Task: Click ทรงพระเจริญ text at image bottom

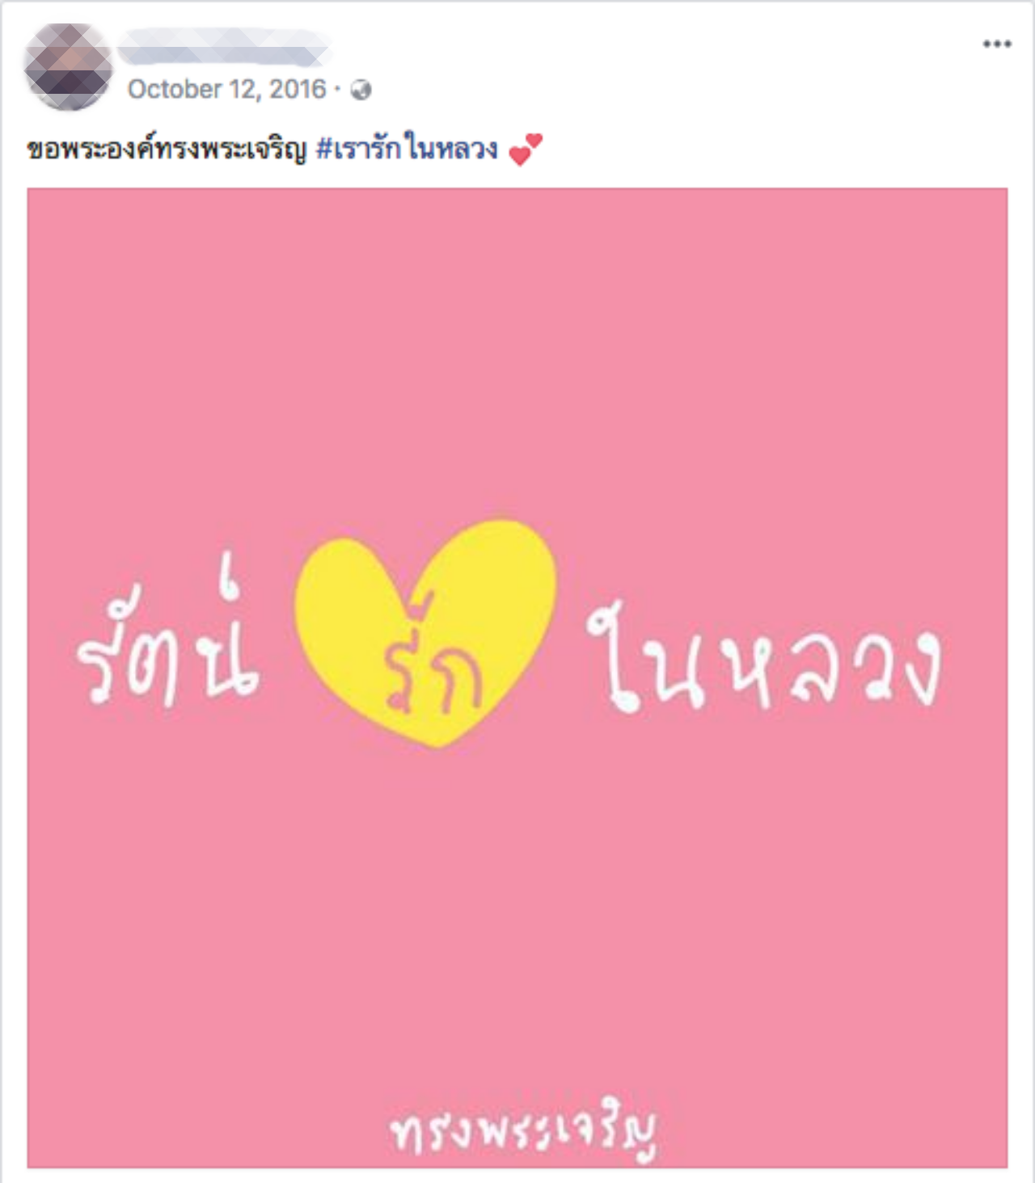Action: (x=522, y=1130)
